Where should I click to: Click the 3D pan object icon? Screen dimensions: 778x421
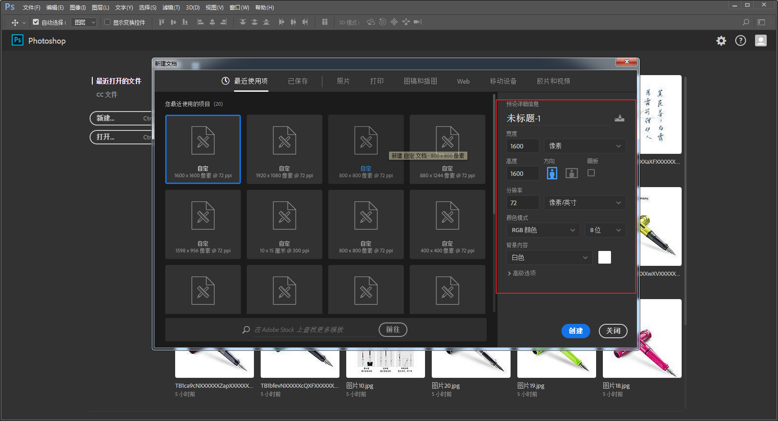click(x=394, y=22)
